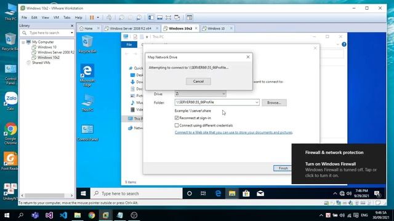Click the orange pause VM button

click(92, 18)
